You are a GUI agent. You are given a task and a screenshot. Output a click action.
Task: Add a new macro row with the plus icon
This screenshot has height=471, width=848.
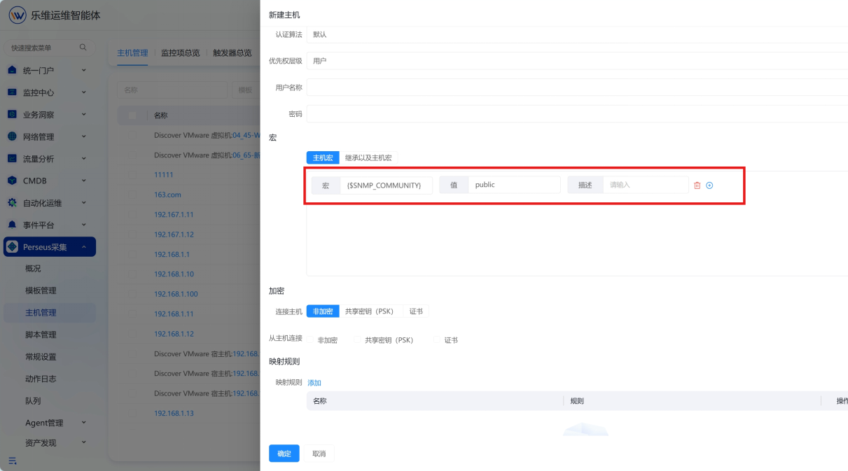coord(709,185)
